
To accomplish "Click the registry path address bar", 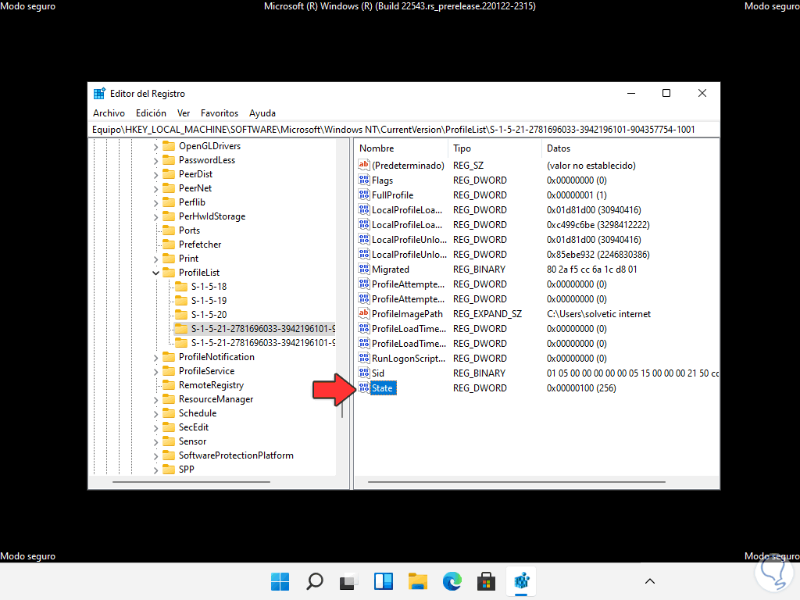I will click(404, 130).
